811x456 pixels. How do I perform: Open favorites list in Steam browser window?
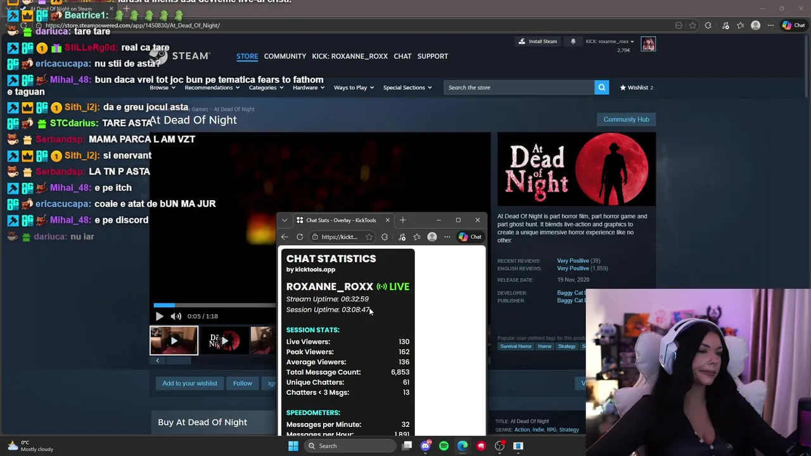[x=740, y=25]
